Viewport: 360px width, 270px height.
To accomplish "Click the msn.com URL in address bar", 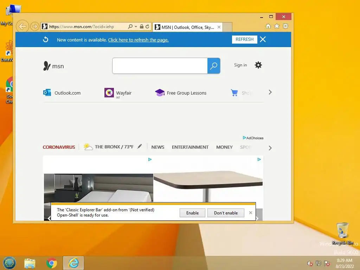I will pyautogui.click(x=82, y=27).
